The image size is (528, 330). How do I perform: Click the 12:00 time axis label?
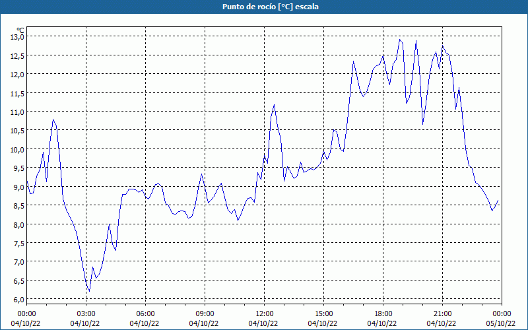(x=265, y=314)
